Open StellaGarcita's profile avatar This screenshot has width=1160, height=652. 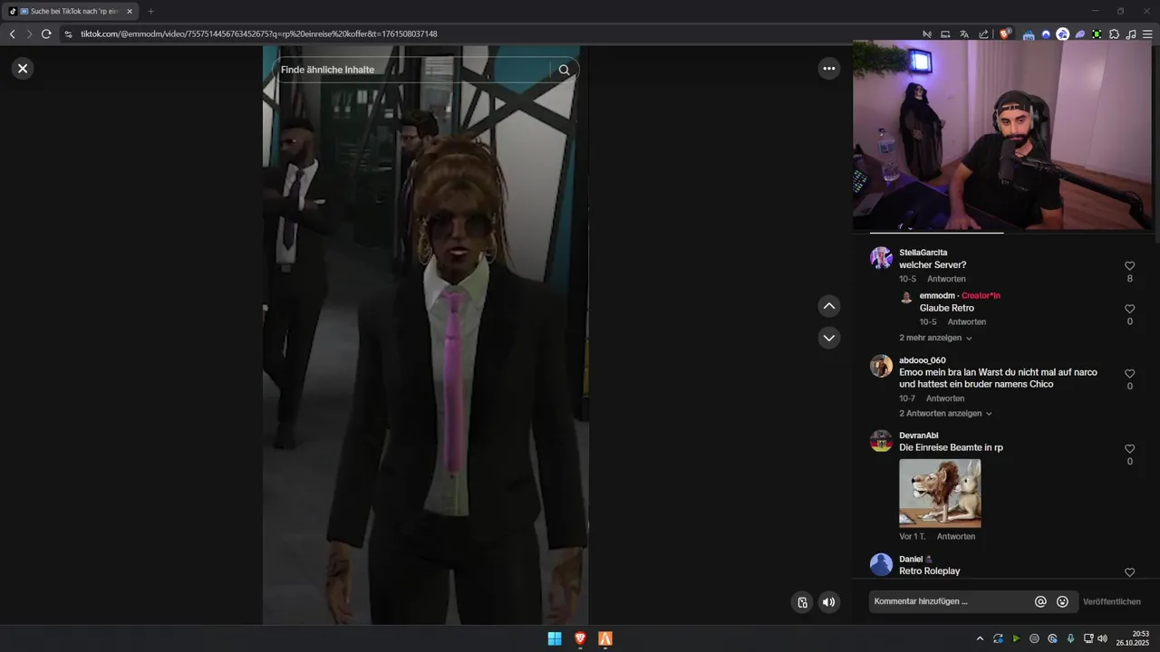pyautogui.click(x=881, y=258)
